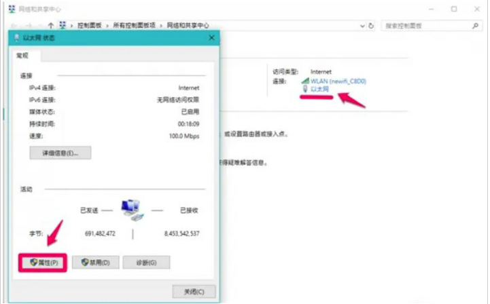Maximize the 网络和共享中心 window

(454, 9)
